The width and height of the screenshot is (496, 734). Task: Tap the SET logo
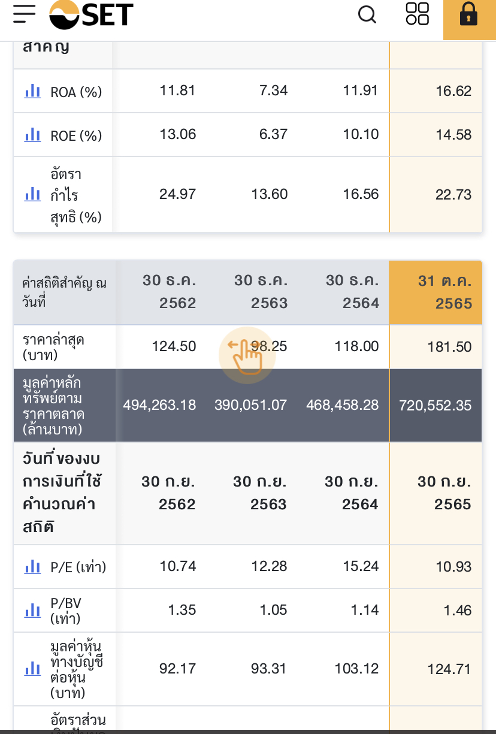click(92, 14)
